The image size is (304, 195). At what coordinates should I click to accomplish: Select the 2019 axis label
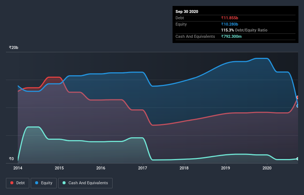pos(226,168)
